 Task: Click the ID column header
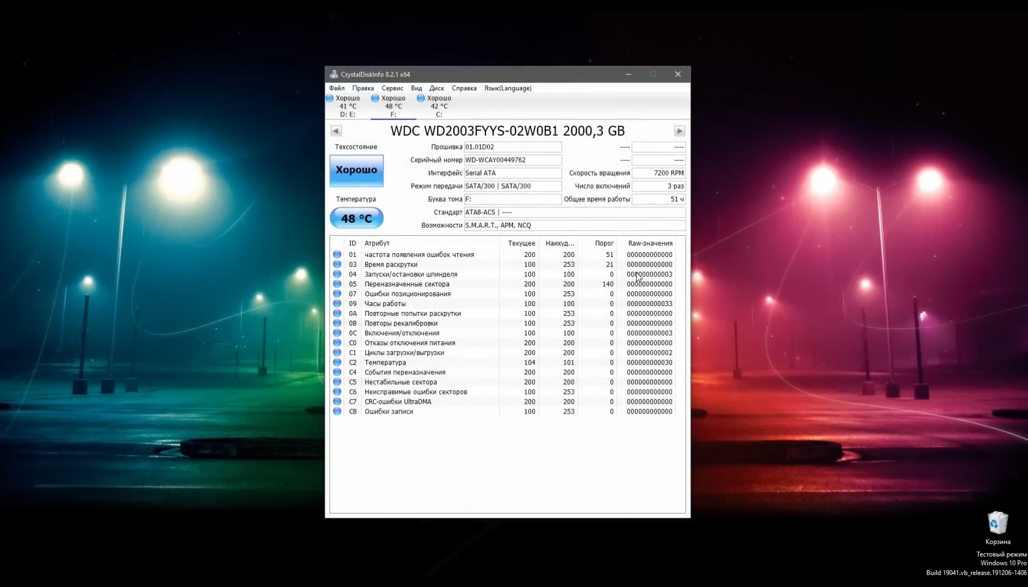(352, 243)
